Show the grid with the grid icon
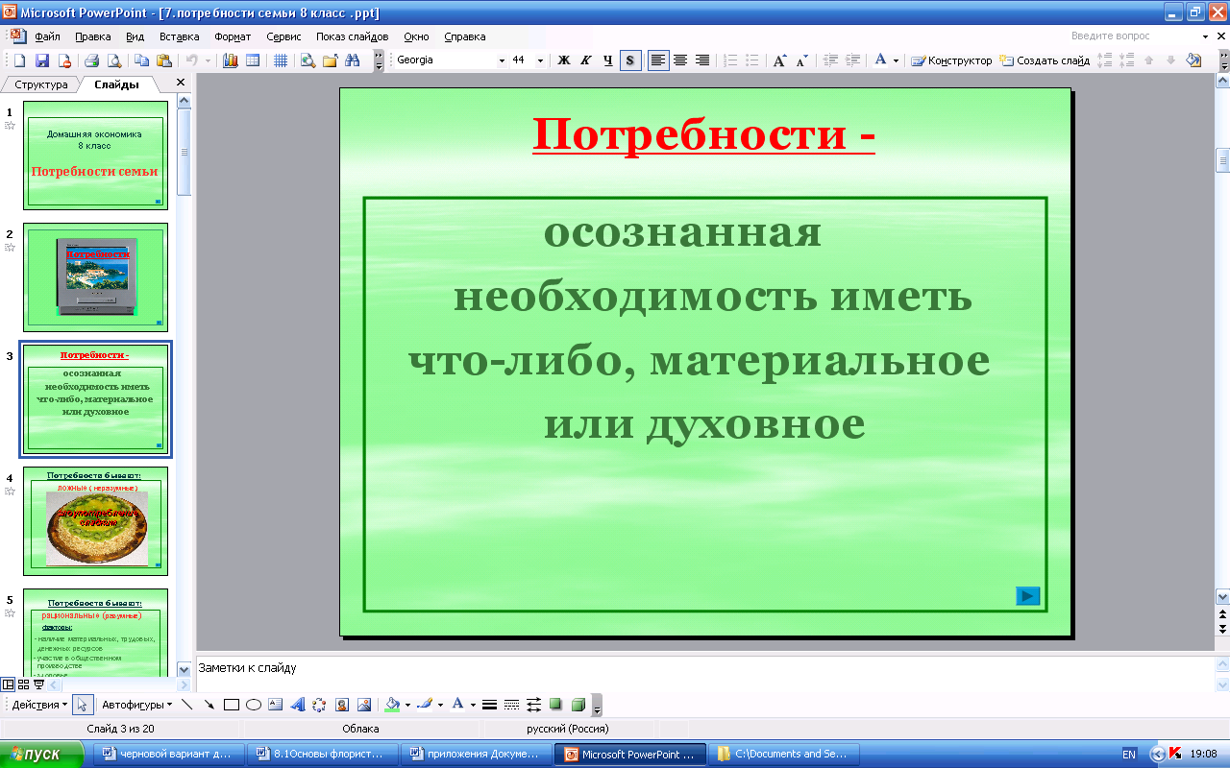Viewport: 1230px width, 768px height. point(281,60)
